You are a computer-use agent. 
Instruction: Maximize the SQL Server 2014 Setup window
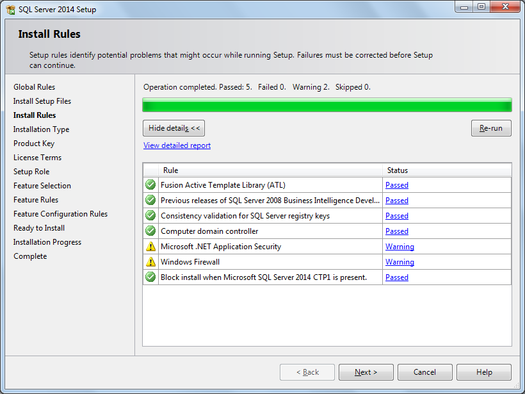point(481,6)
